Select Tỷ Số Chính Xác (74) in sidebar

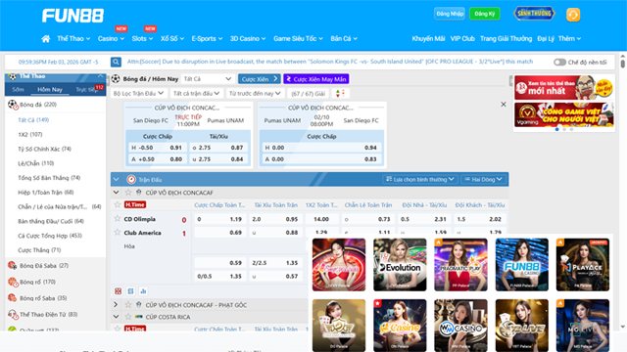[44, 149]
